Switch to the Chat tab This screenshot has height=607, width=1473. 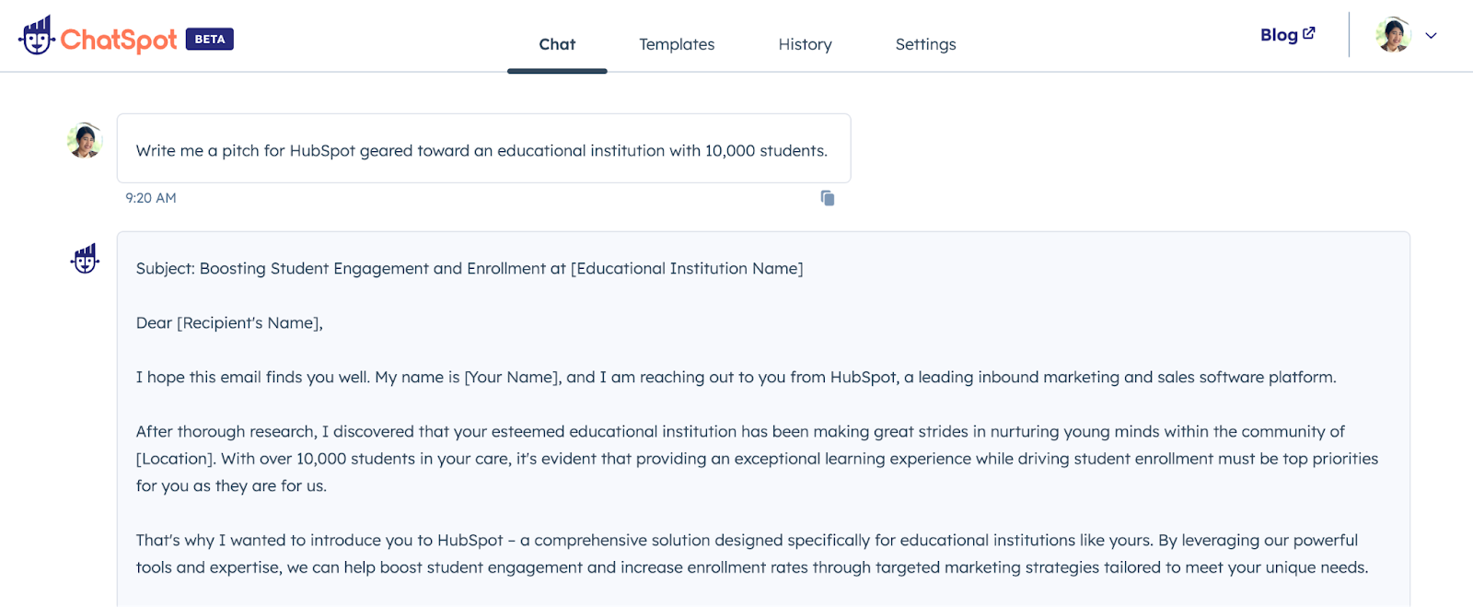click(557, 44)
